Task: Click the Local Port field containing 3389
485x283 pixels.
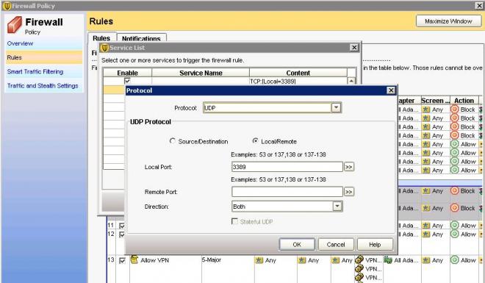Action: click(287, 167)
